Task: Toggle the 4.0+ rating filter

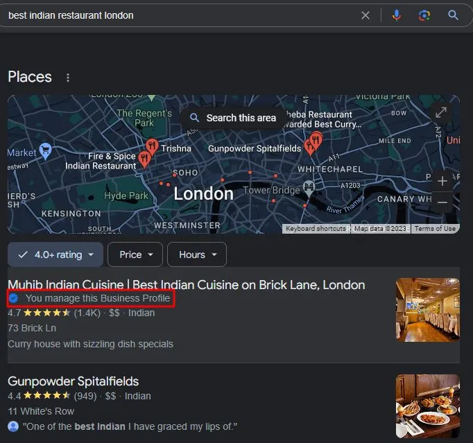Action: click(55, 254)
